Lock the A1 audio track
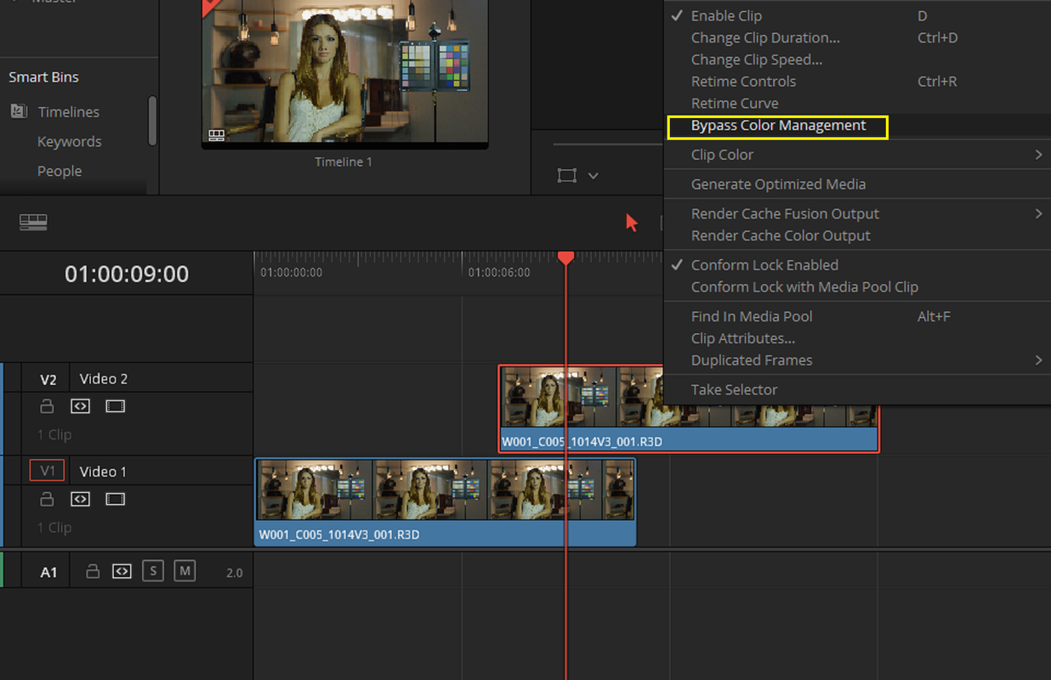Viewport: 1051px width, 680px height. tap(93, 571)
